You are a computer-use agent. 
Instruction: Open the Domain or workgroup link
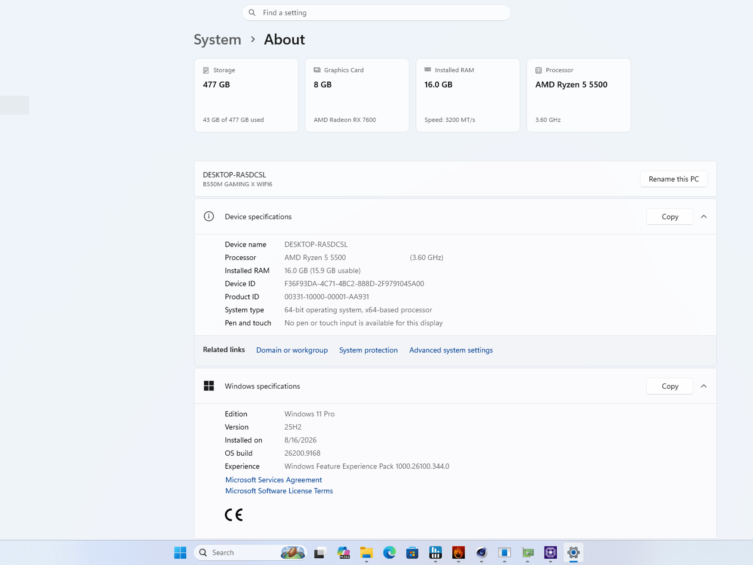[292, 350]
